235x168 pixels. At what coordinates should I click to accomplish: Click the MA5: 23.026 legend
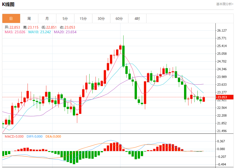tap(15, 32)
